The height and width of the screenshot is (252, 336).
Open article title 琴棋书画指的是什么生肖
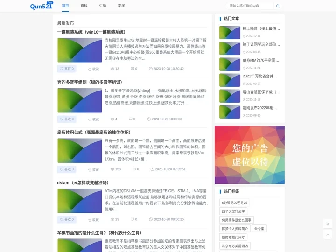tap(99, 233)
